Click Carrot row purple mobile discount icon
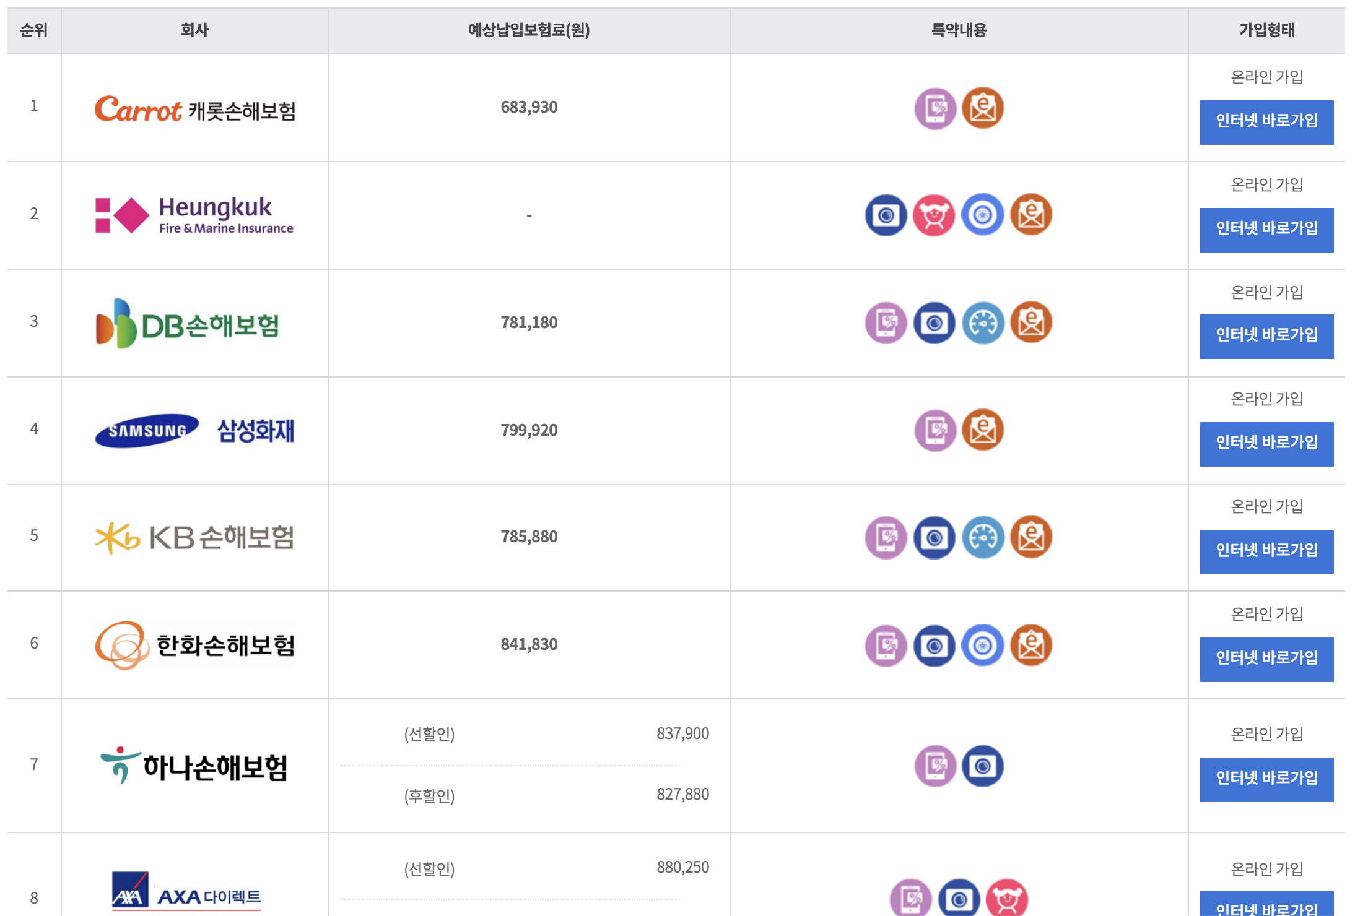 (x=935, y=108)
